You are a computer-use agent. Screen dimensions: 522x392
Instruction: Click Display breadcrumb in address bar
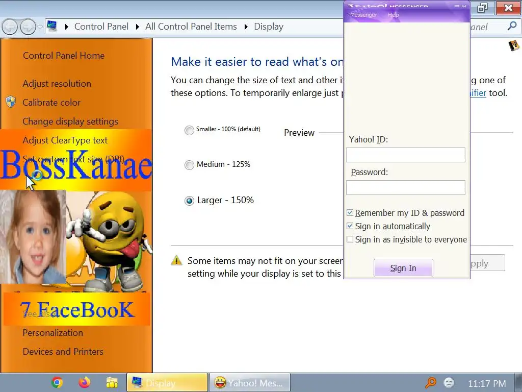pos(268,27)
